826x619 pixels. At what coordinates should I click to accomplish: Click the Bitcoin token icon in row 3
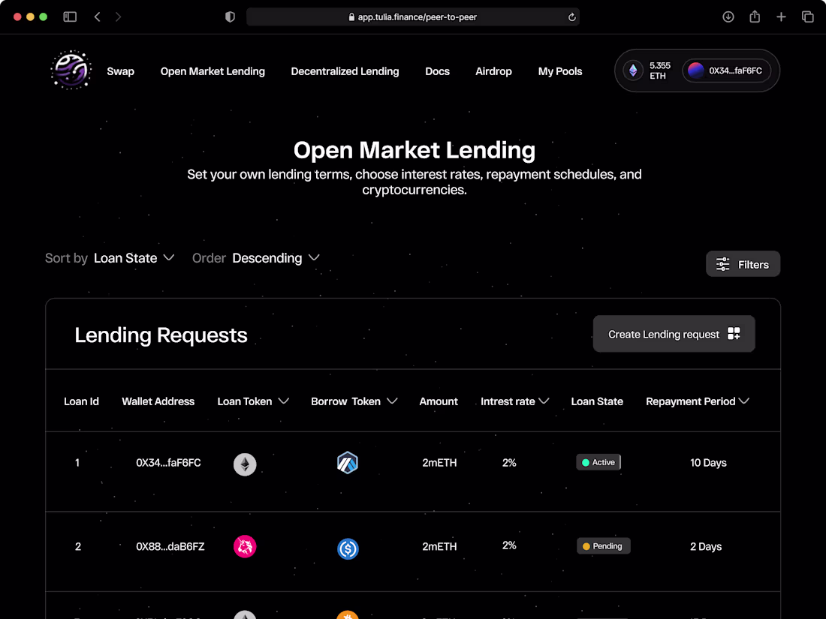(348, 615)
